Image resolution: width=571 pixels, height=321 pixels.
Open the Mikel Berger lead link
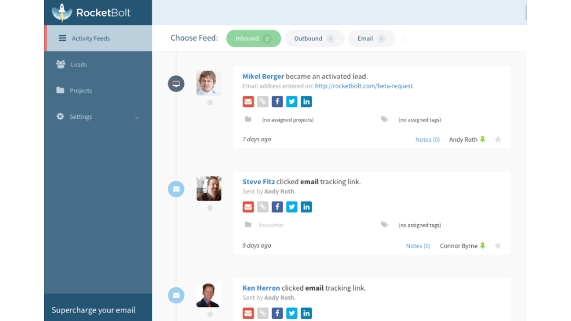[263, 77]
